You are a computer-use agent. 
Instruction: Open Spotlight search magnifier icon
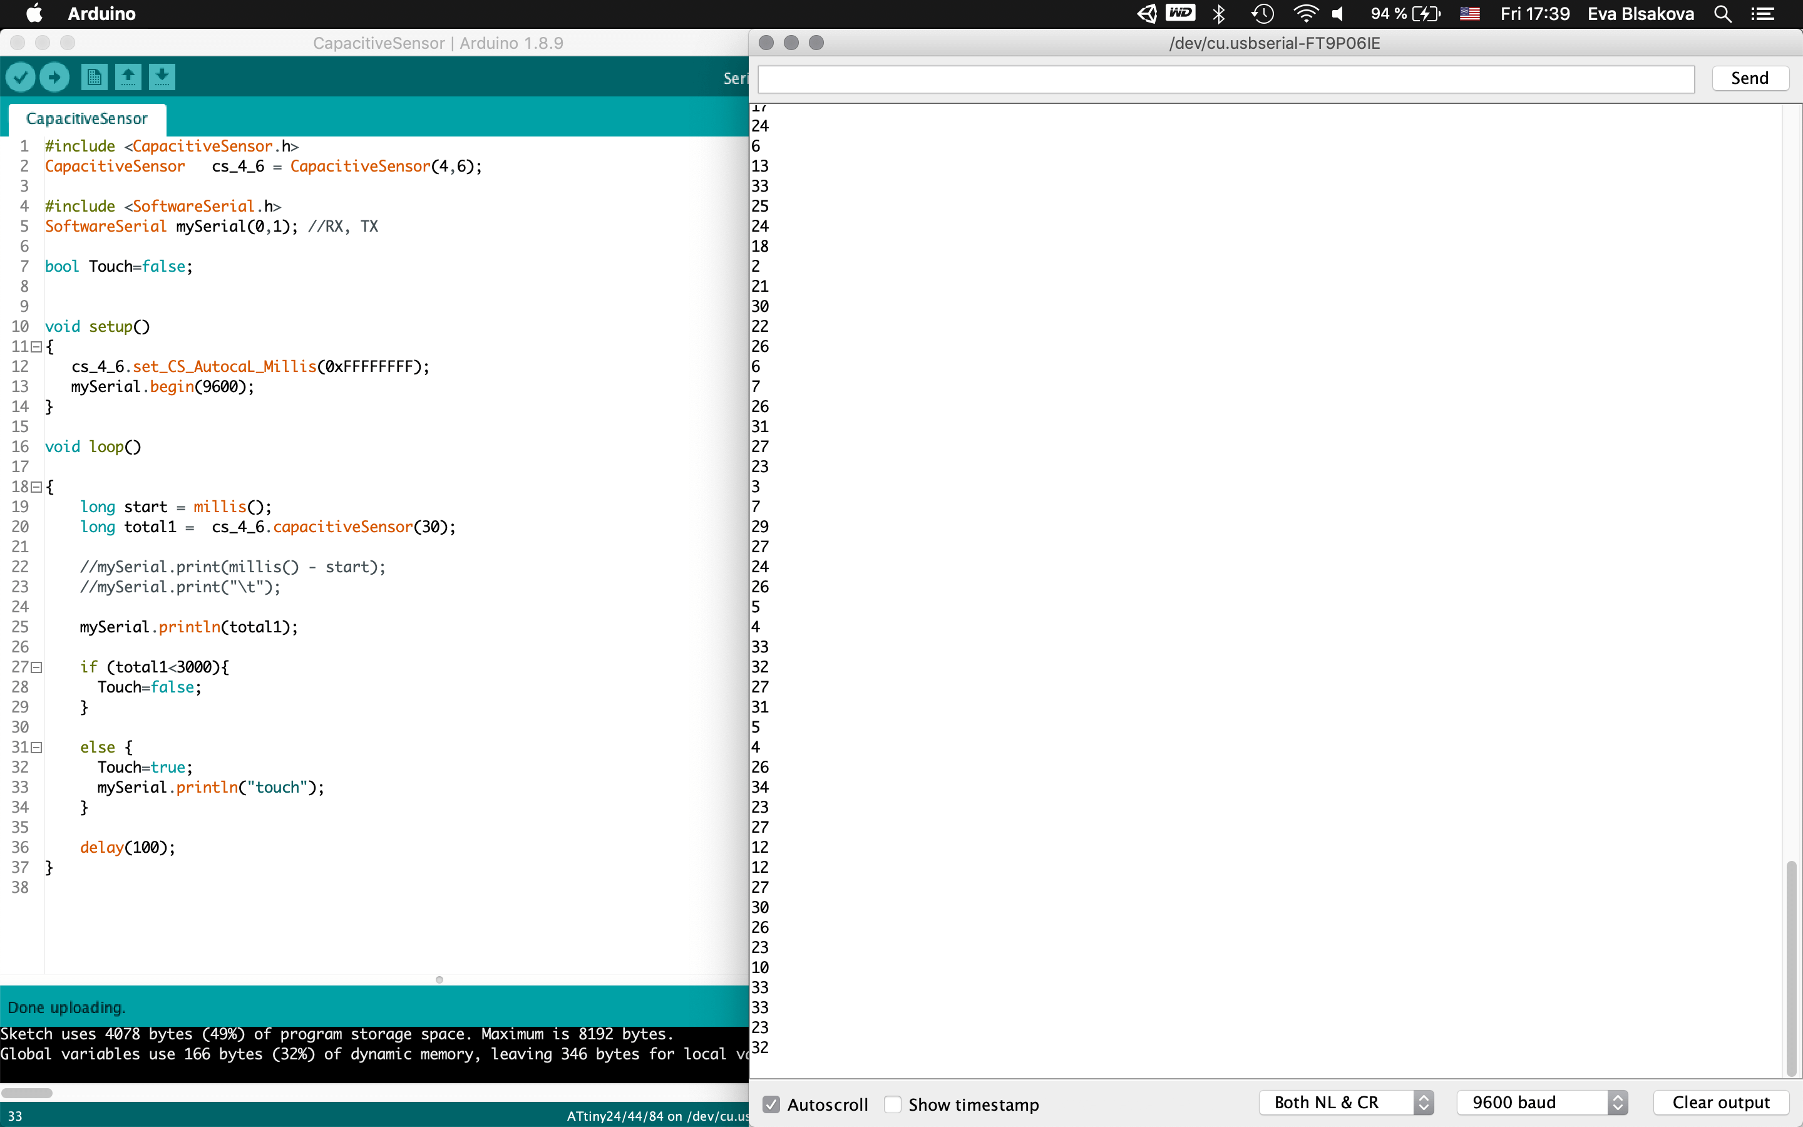click(1722, 13)
